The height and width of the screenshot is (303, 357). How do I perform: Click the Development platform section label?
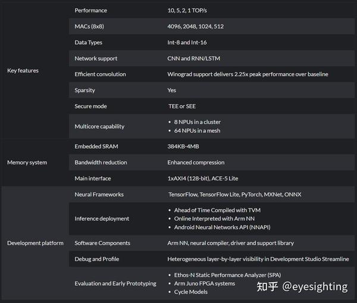pyautogui.click(x=35, y=243)
